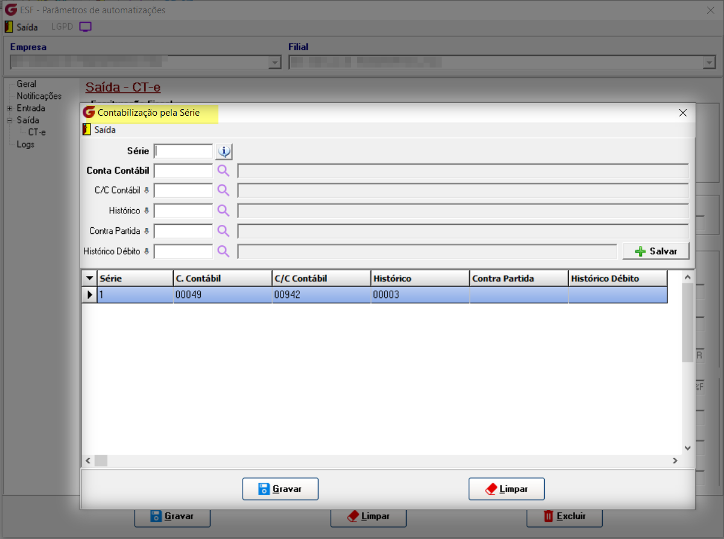Focus the C/C Contábil code field
Screen dimensions: 724x539
point(183,191)
